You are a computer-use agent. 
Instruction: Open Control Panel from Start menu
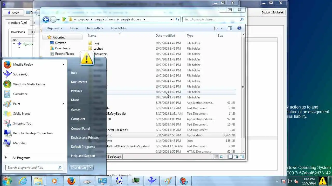[x=80, y=129]
